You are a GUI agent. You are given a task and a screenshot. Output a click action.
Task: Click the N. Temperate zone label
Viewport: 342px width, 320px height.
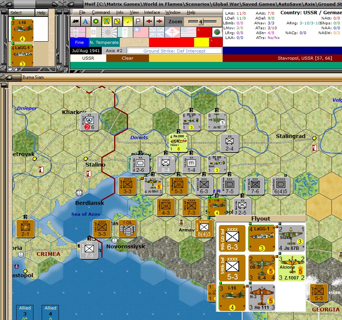[x=104, y=42]
